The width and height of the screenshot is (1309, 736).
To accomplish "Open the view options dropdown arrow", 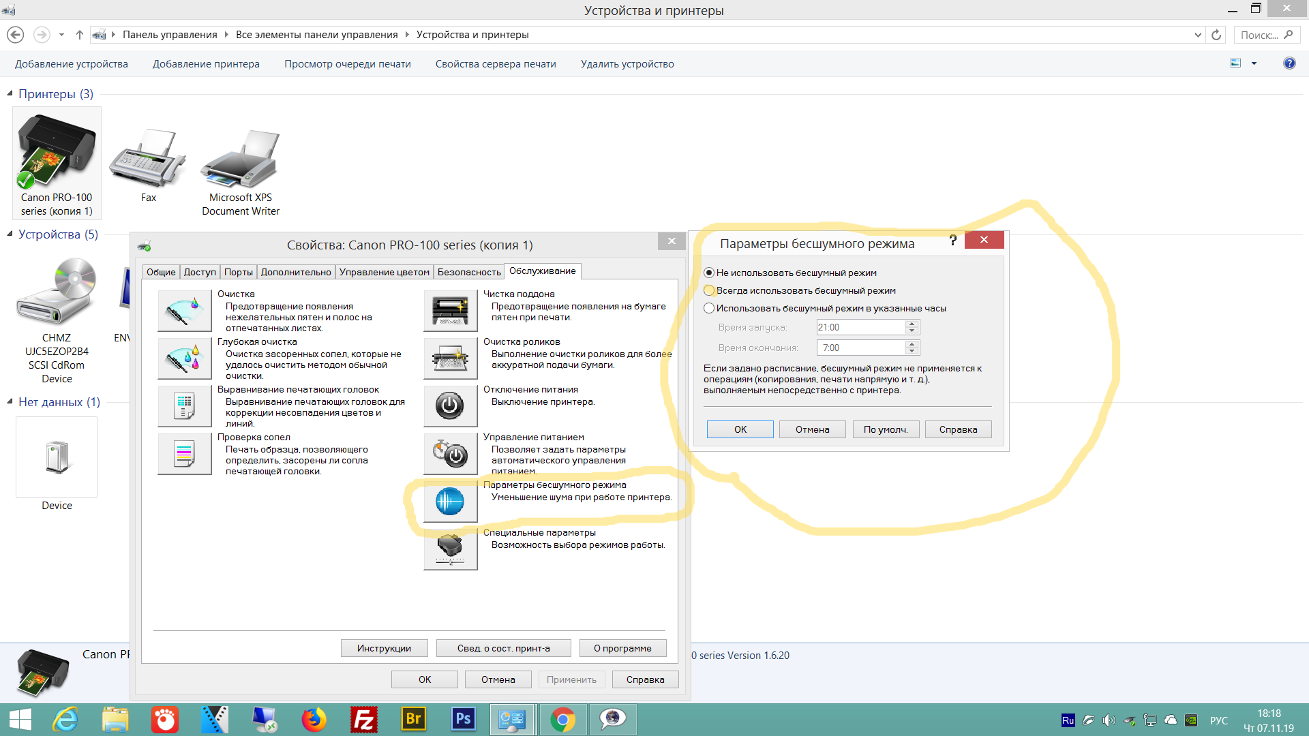I will (x=1254, y=63).
